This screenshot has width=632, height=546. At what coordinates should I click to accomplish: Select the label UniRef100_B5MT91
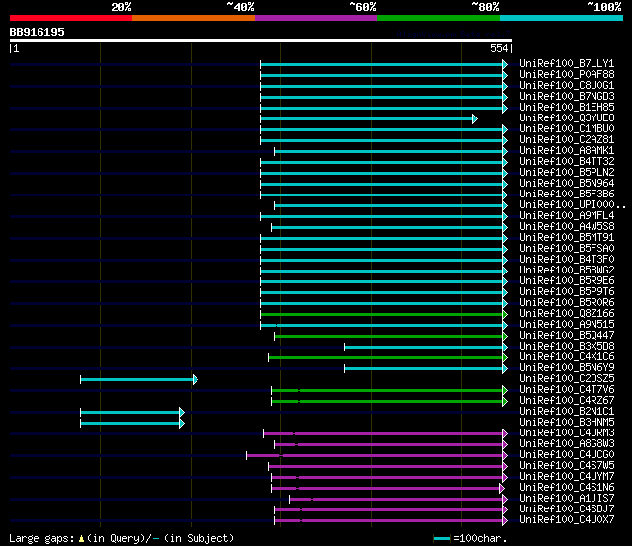tap(567, 238)
